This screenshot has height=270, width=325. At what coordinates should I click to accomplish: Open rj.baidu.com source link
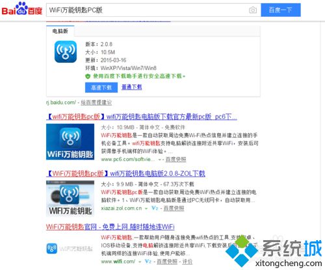61,103
